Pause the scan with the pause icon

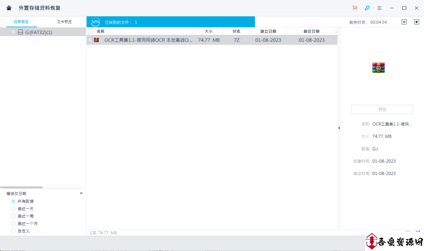click(x=404, y=22)
